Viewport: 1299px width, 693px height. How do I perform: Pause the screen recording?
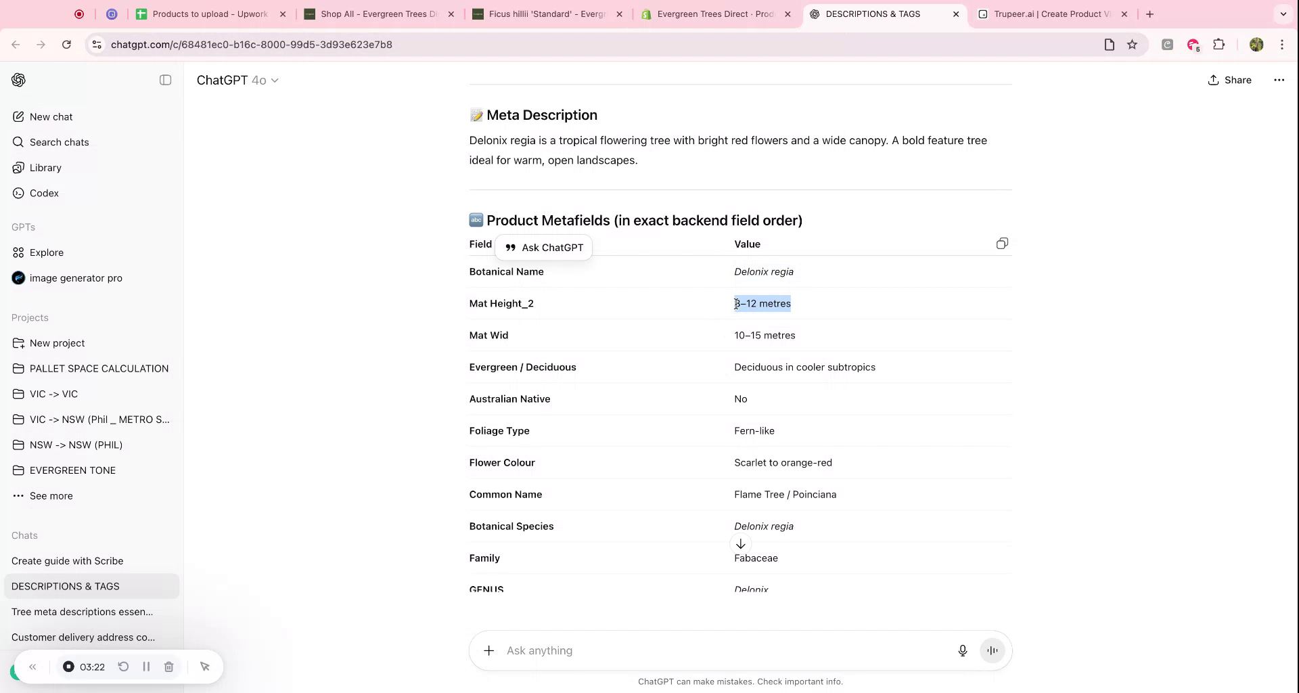click(x=146, y=667)
